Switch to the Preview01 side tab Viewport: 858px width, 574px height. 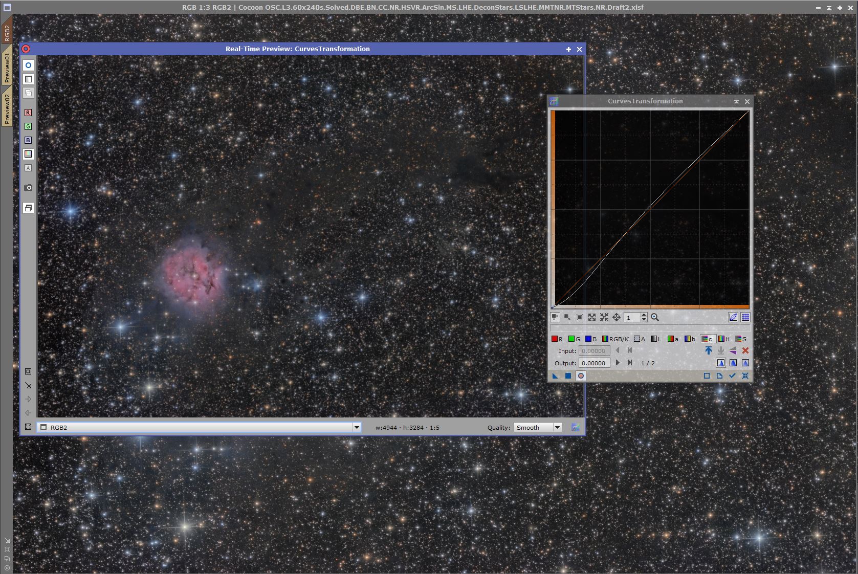[7, 68]
